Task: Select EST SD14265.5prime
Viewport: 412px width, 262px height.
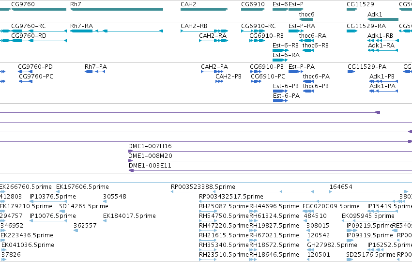Action: [x=62, y=211]
